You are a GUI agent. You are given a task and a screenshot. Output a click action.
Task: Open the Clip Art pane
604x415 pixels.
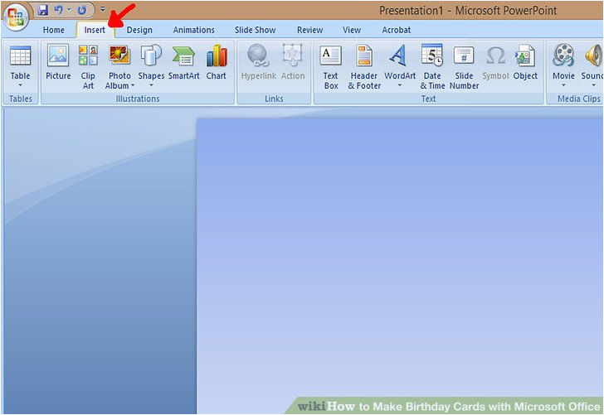(x=88, y=65)
